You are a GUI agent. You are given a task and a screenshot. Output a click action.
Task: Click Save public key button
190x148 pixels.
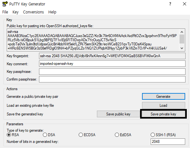point(118,114)
